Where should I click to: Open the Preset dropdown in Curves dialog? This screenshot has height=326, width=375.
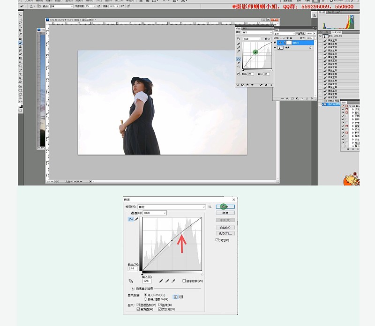coord(172,207)
